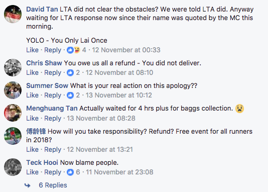The height and width of the screenshot is (192, 268).
Task: Open timestamp 11 November at 23:08
Action: point(119,172)
